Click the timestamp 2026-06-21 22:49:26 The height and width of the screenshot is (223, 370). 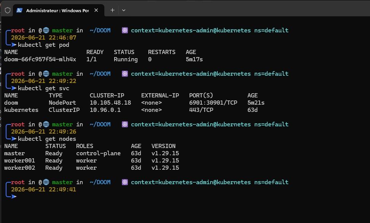coord(44,131)
